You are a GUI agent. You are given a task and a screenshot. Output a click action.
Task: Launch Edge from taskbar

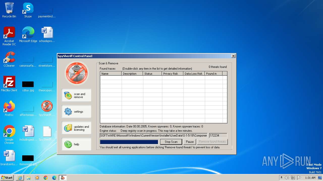tap(54, 178)
